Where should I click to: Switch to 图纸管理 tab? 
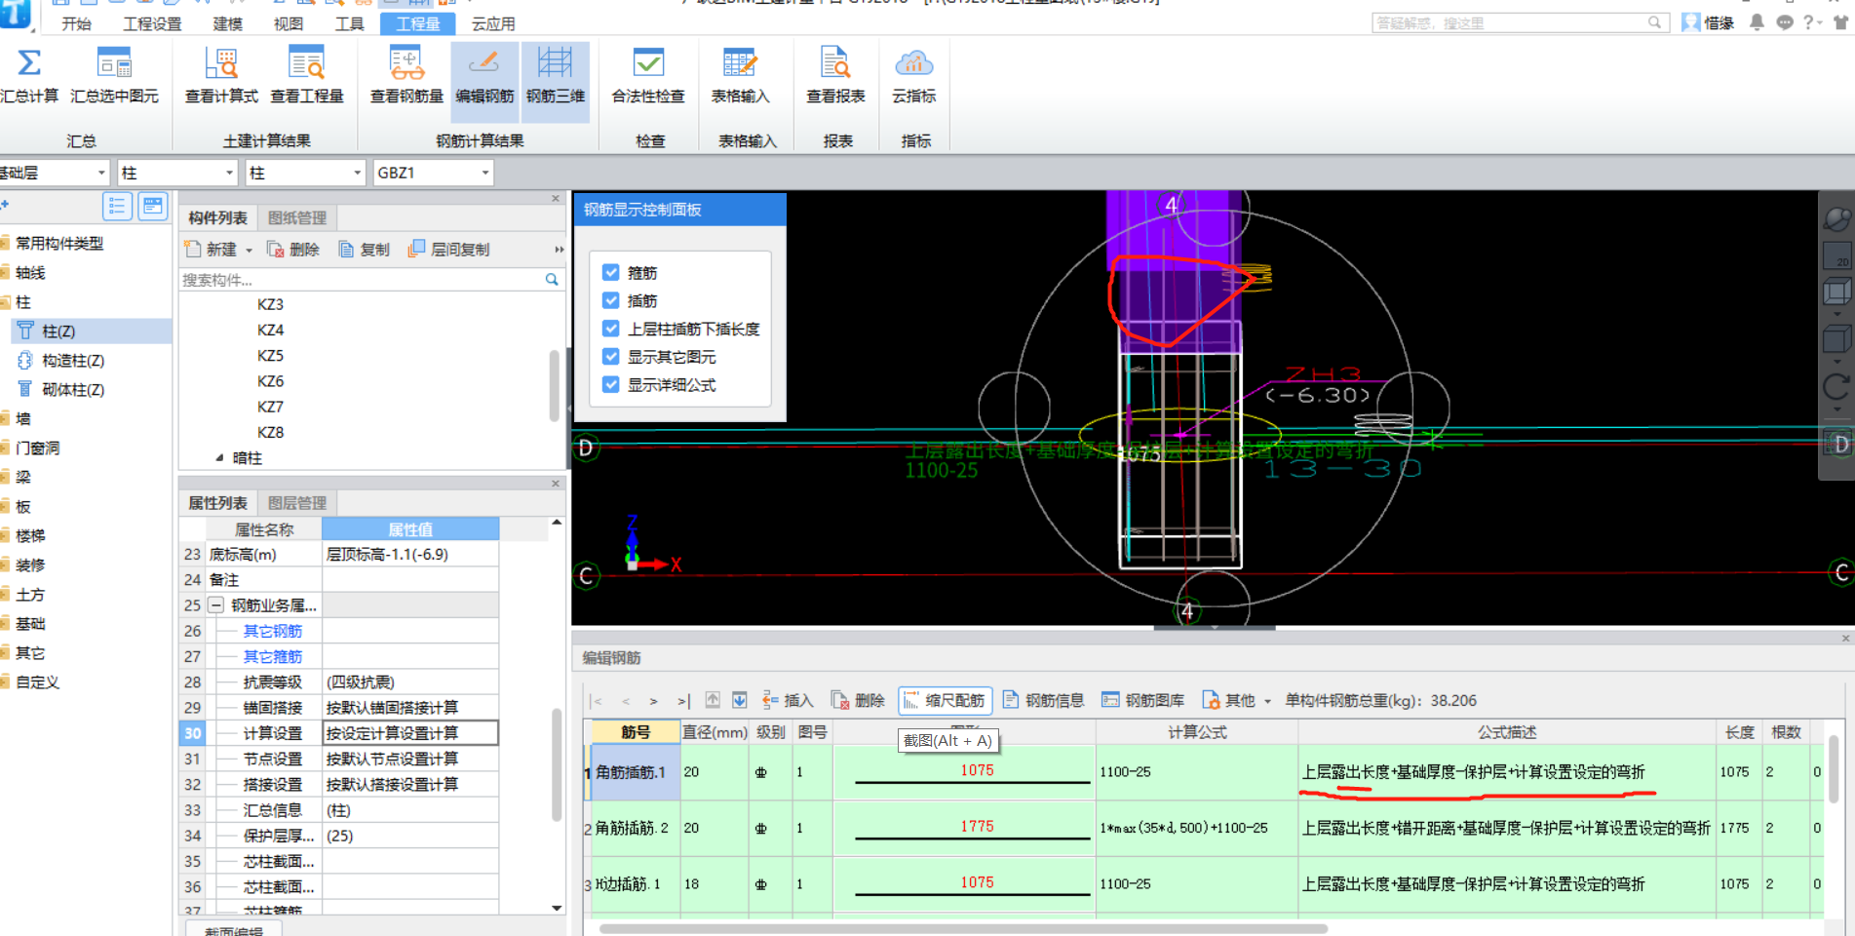pos(296,217)
